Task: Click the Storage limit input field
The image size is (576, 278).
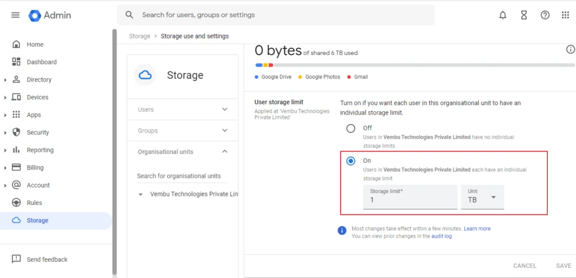Action: (x=410, y=197)
